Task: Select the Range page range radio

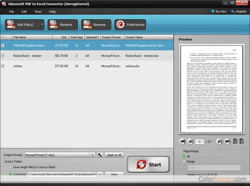Action: [x=184, y=161]
